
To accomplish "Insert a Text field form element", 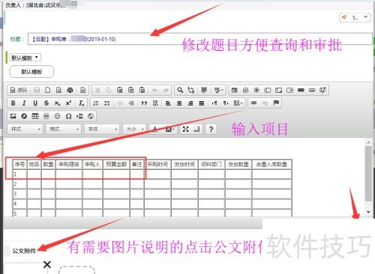I will pos(268,90).
